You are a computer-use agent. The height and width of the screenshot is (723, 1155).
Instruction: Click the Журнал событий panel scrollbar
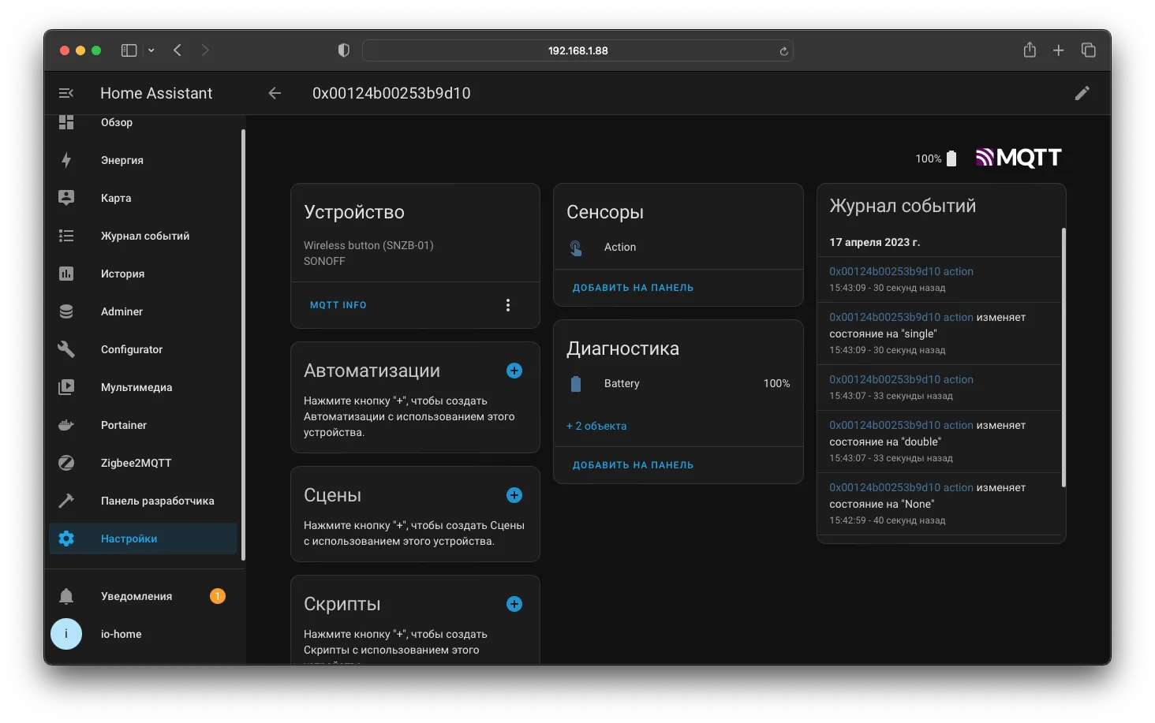pos(1063,357)
